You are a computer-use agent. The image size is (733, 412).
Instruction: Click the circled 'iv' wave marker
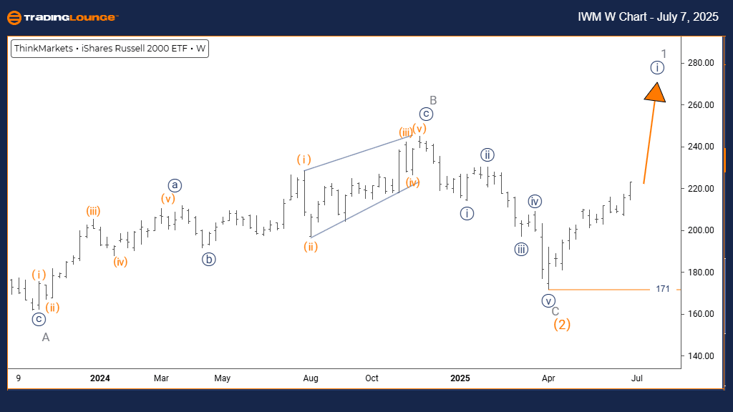click(535, 201)
